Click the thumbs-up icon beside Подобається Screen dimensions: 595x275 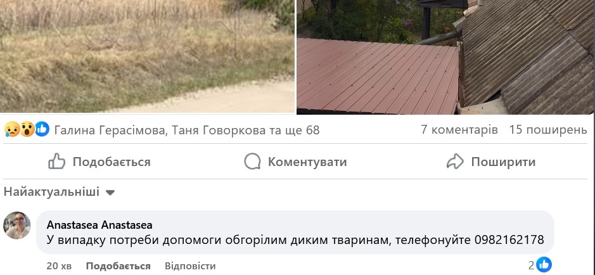coord(57,162)
